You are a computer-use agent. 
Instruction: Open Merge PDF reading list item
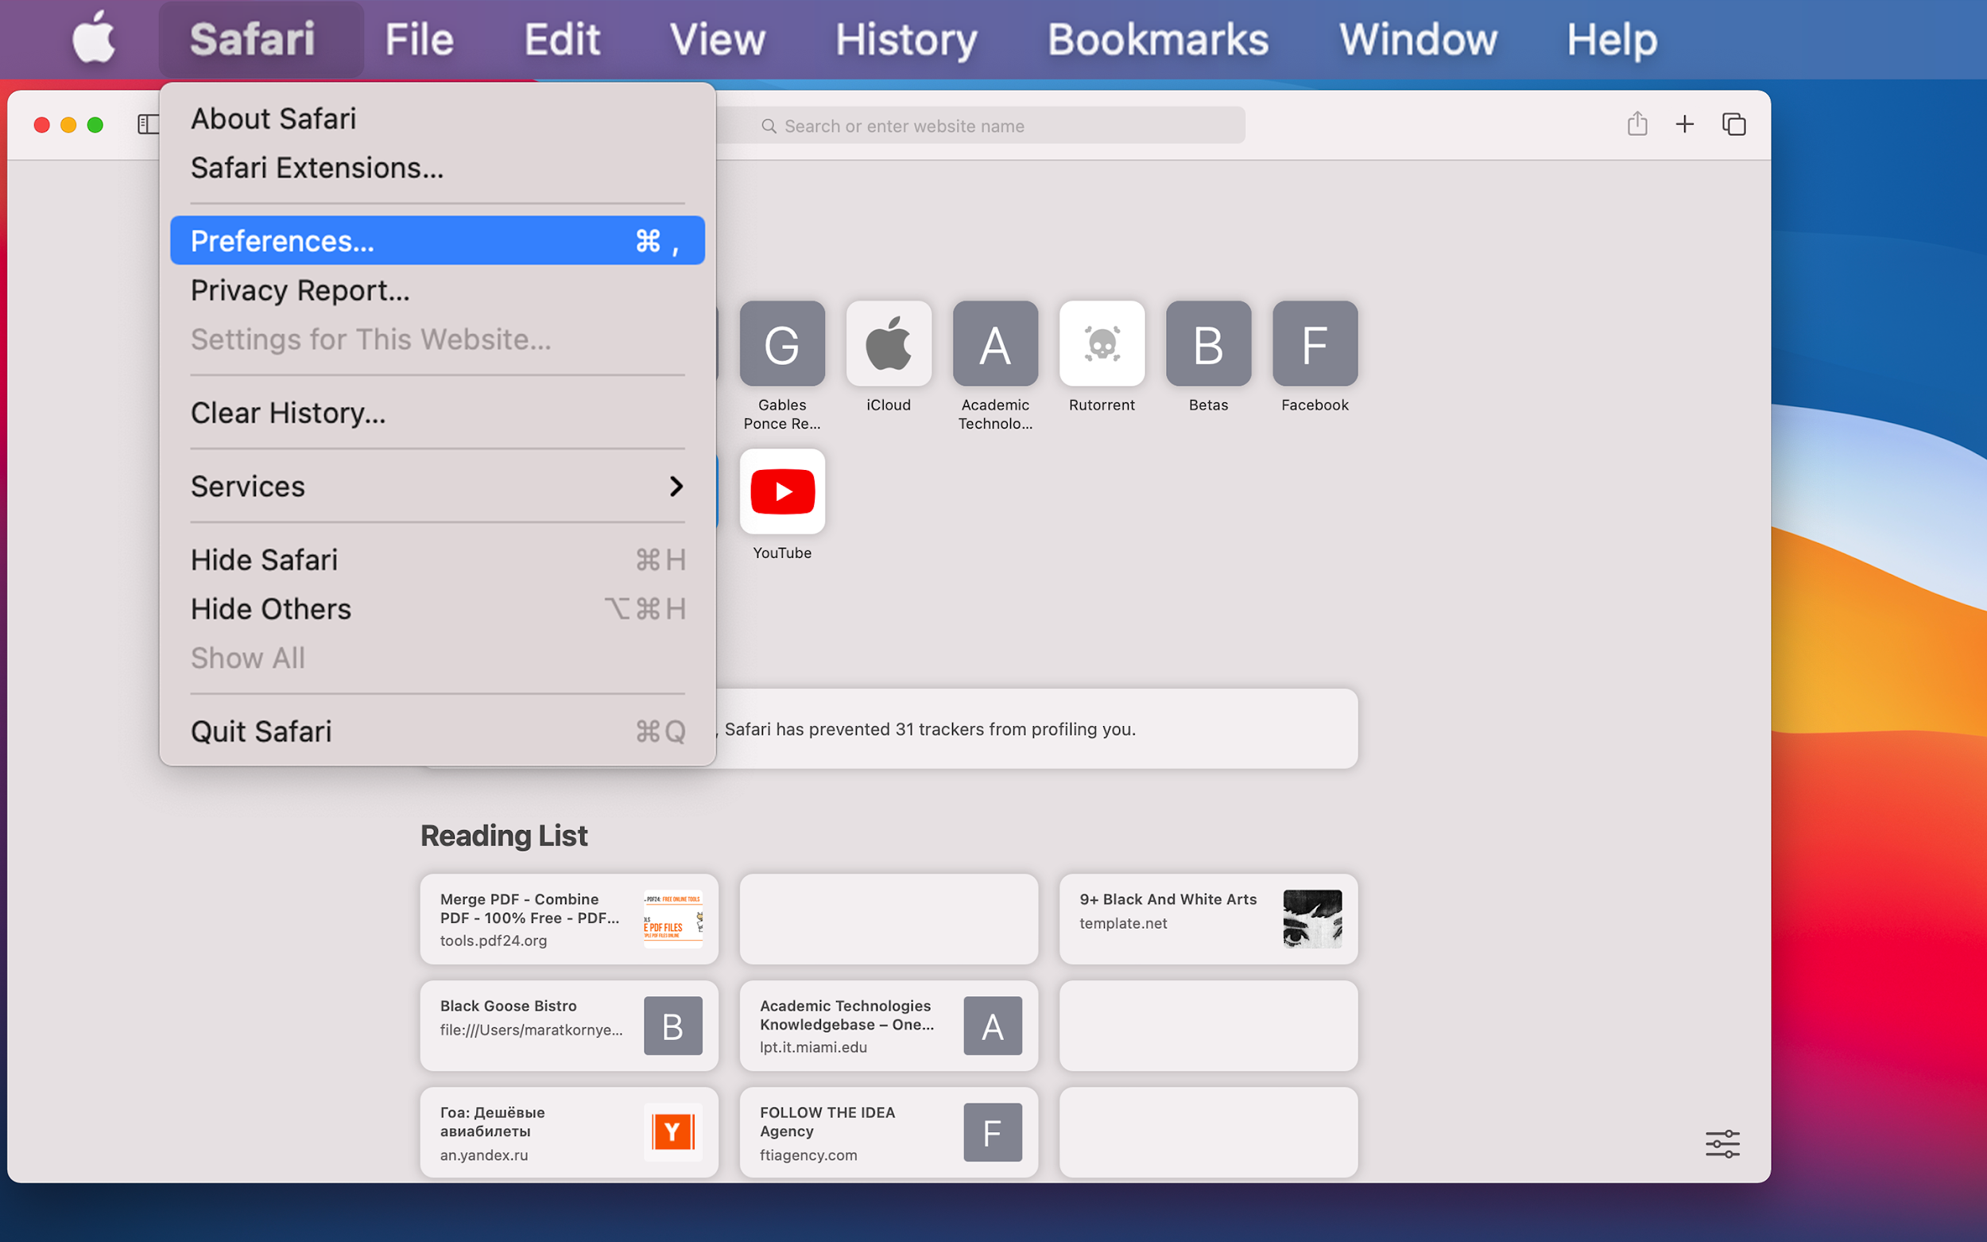click(569, 919)
